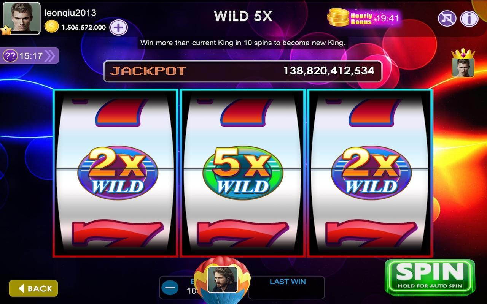Screen dimensions: 487x304
Task: Tap the hot air balloon player avatar
Action: point(222,280)
